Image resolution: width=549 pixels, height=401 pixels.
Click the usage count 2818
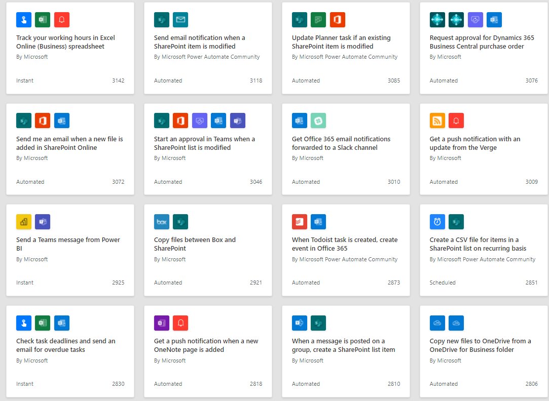pos(256,384)
